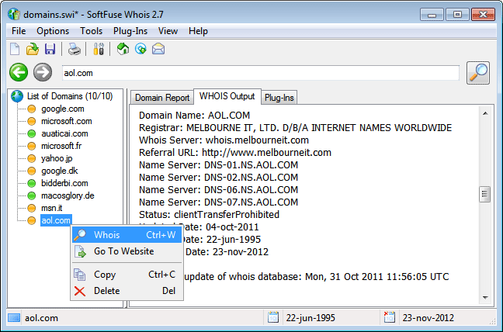Click the globe update toolbar icon
This screenshot has width=503, height=332.
pyautogui.click(x=140, y=50)
